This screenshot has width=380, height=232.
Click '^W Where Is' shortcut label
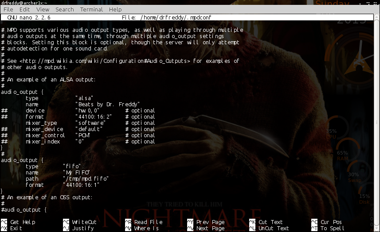tap(142, 228)
